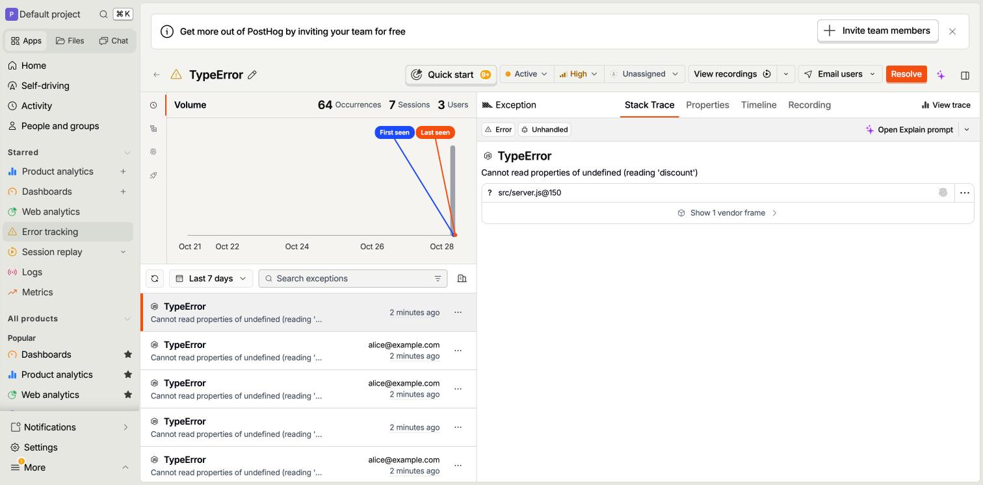Go to the Recording tab
The width and height of the screenshot is (983, 485).
click(809, 105)
